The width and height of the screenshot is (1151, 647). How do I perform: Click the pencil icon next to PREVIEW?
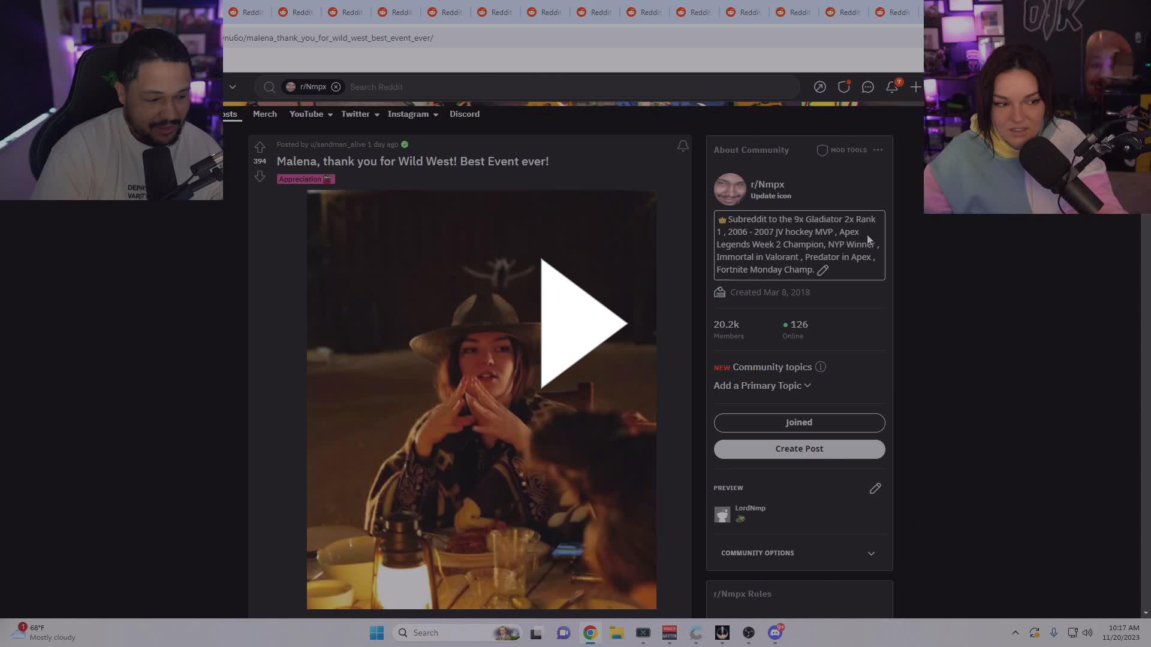pyautogui.click(x=875, y=488)
